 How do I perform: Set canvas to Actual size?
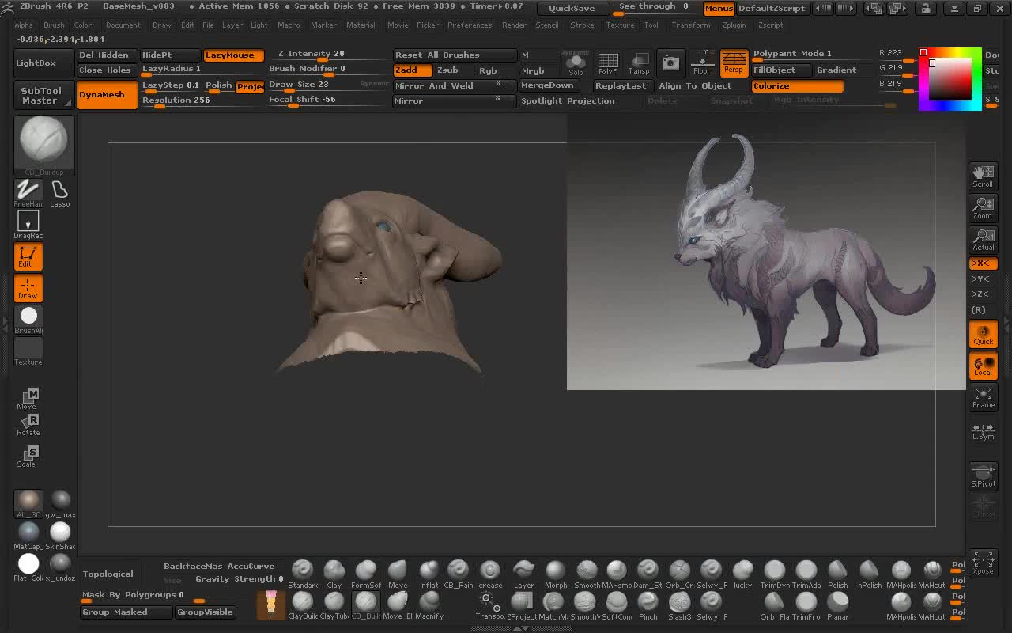tap(983, 239)
